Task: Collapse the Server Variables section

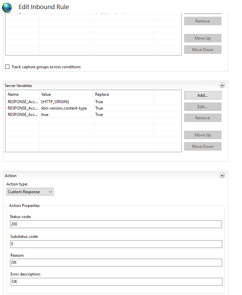Action: [222, 85]
